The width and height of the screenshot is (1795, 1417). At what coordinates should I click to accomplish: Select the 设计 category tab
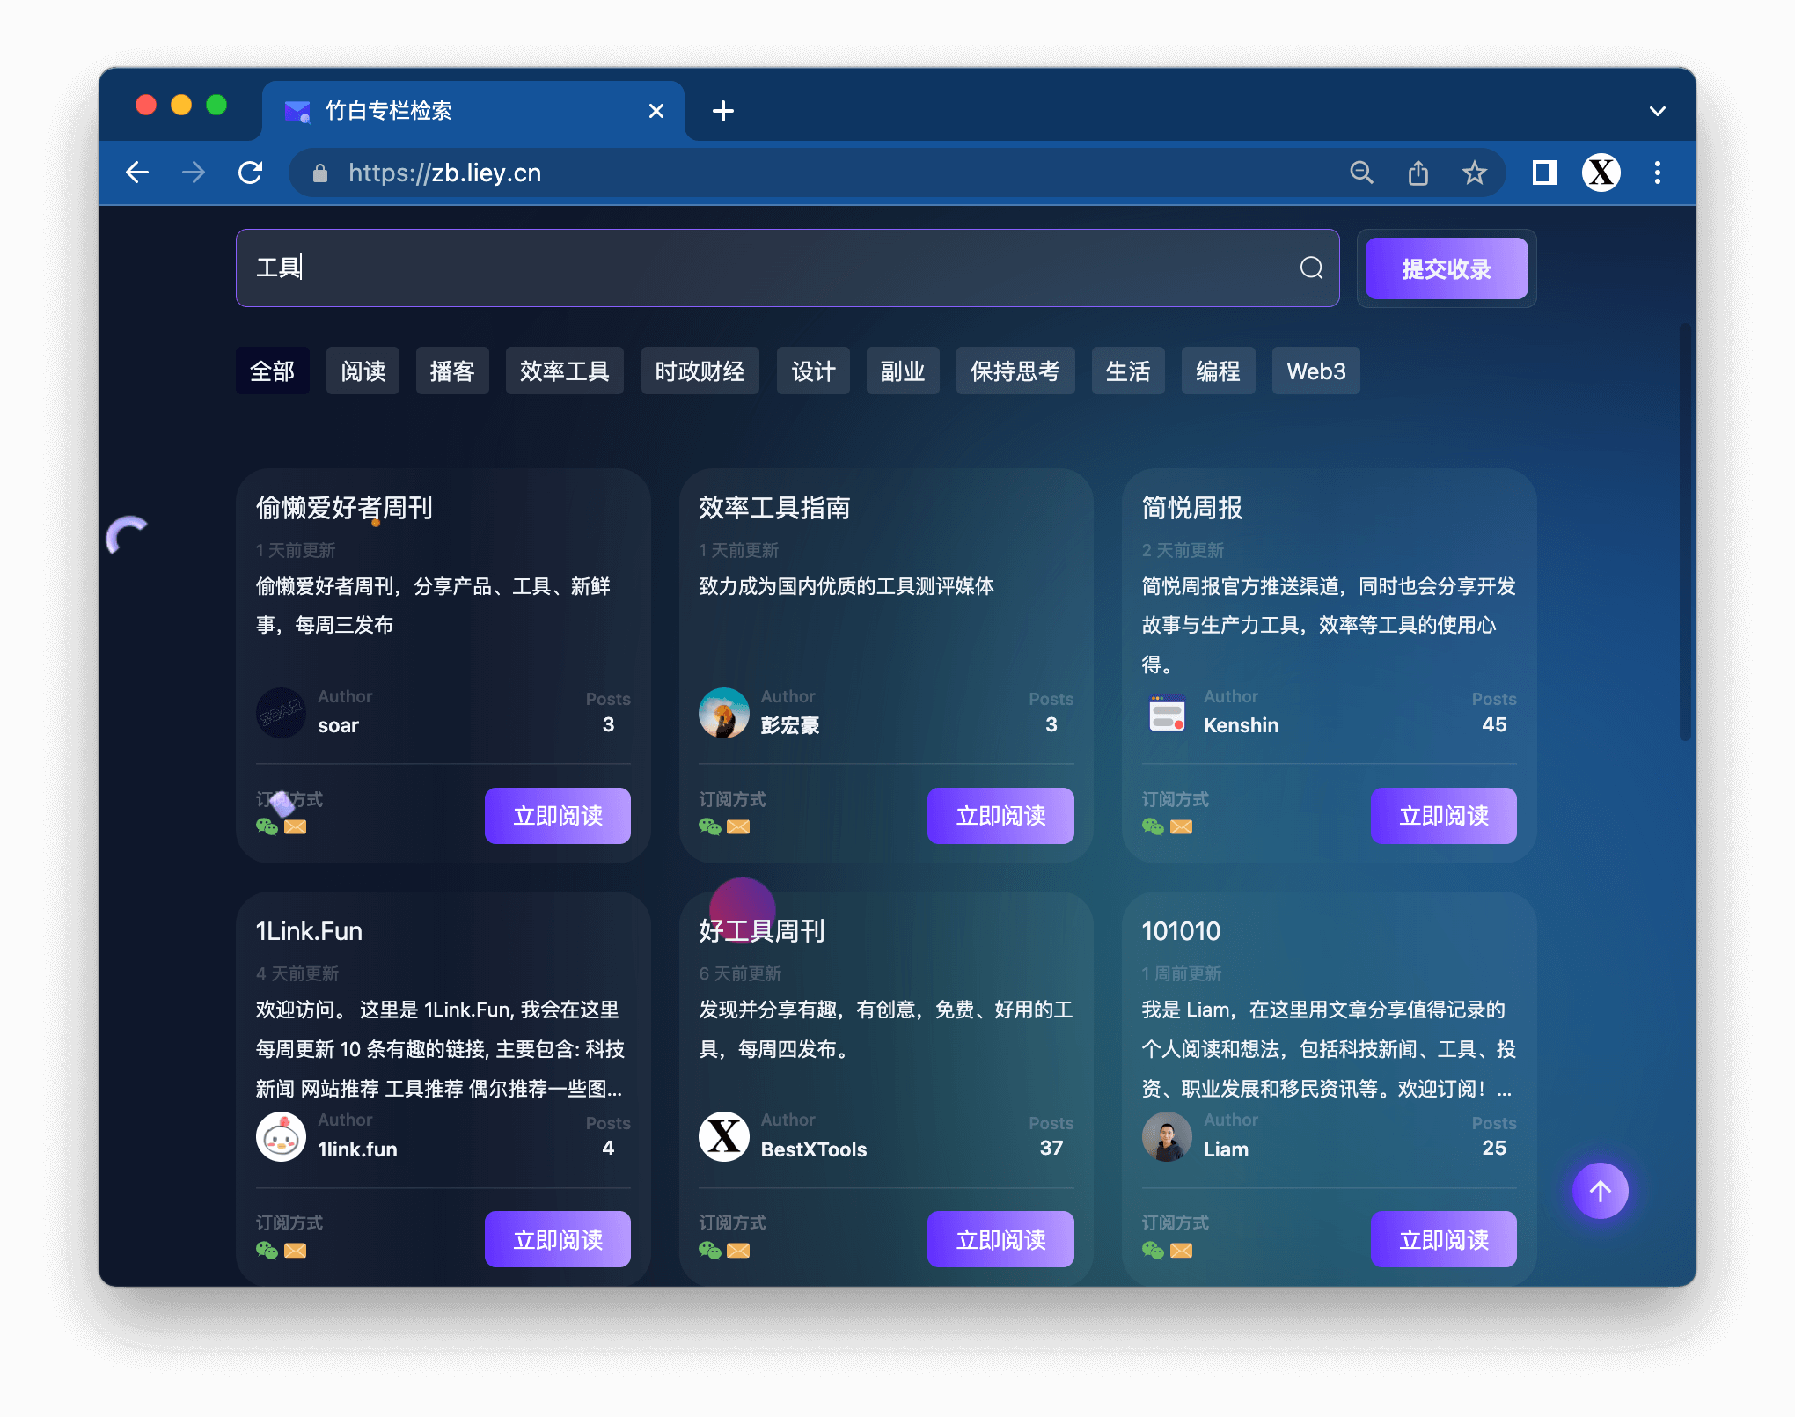click(x=813, y=371)
